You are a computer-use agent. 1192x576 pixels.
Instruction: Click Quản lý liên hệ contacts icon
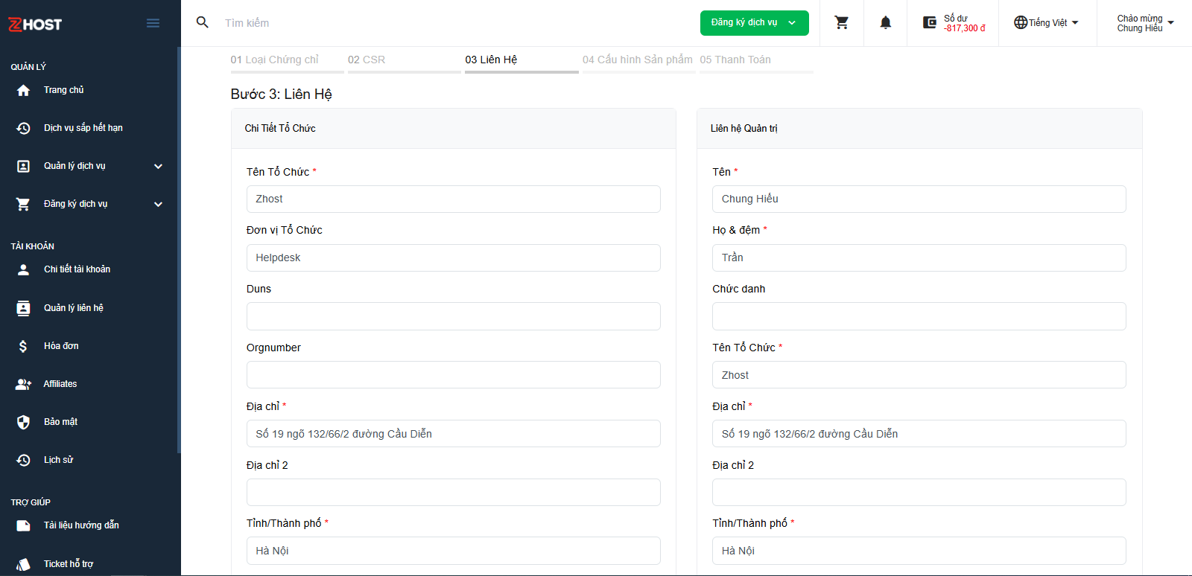[23, 308]
